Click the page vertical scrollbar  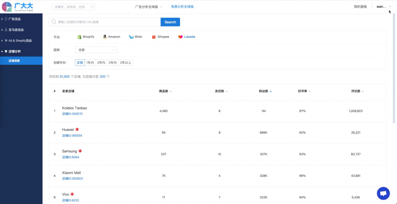394,68
